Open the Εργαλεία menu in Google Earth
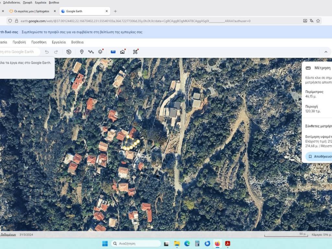Screen dimensions: 332x249 tap(59, 42)
